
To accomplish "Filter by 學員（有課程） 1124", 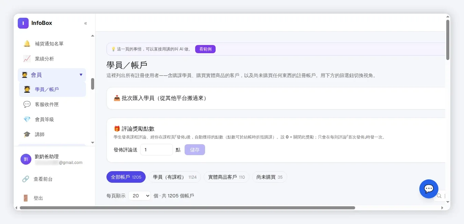I will 175,177.
